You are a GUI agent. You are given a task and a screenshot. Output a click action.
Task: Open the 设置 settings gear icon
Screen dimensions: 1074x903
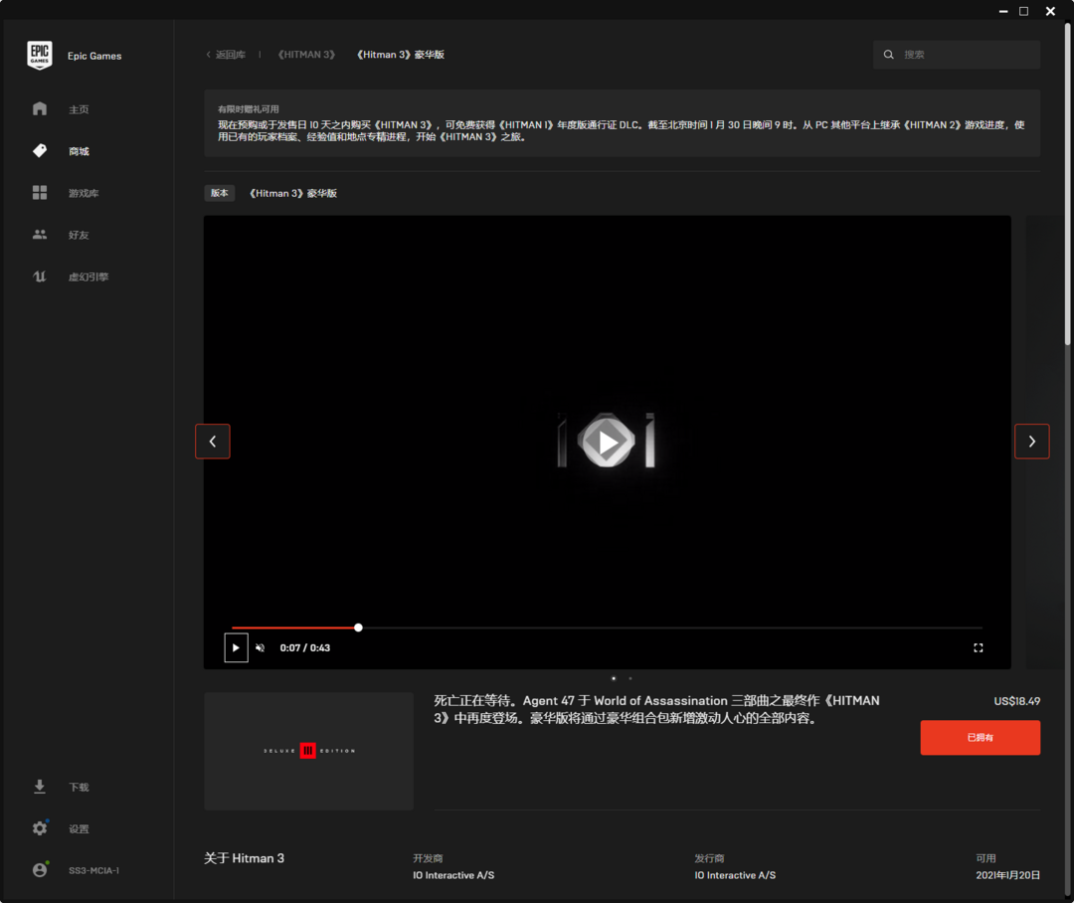(x=40, y=828)
